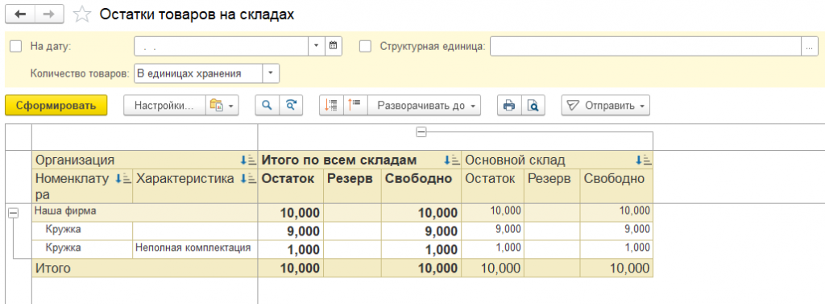The image size is (825, 304).
Task: Open the Отправить dropdown
Action: (x=606, y=106)
